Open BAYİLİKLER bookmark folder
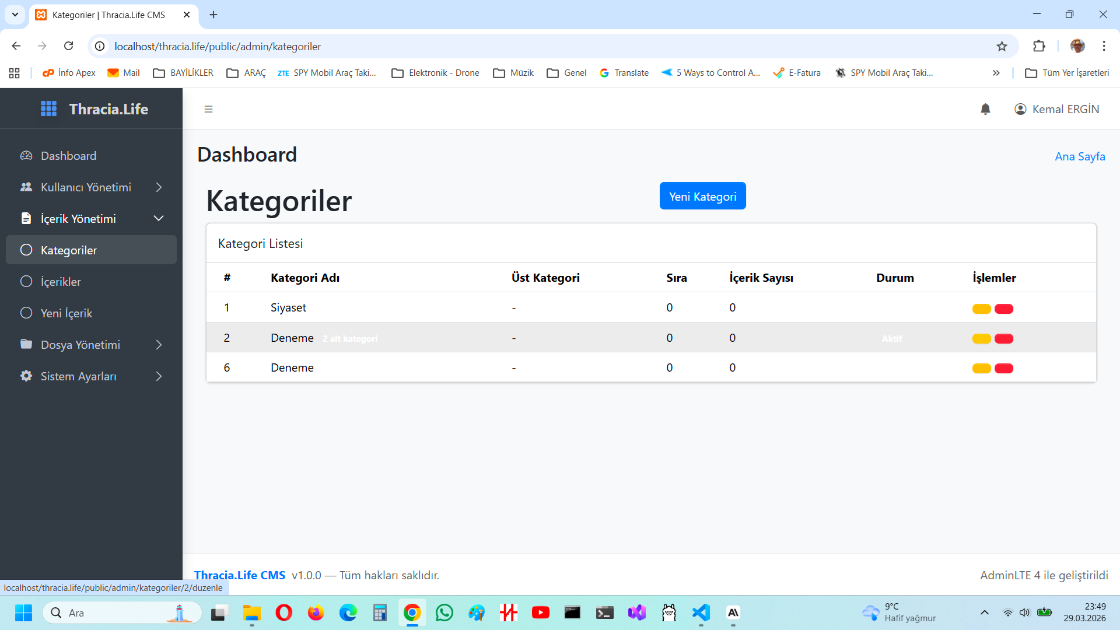Screen dimensions: 1120x630 coord(183,73)
